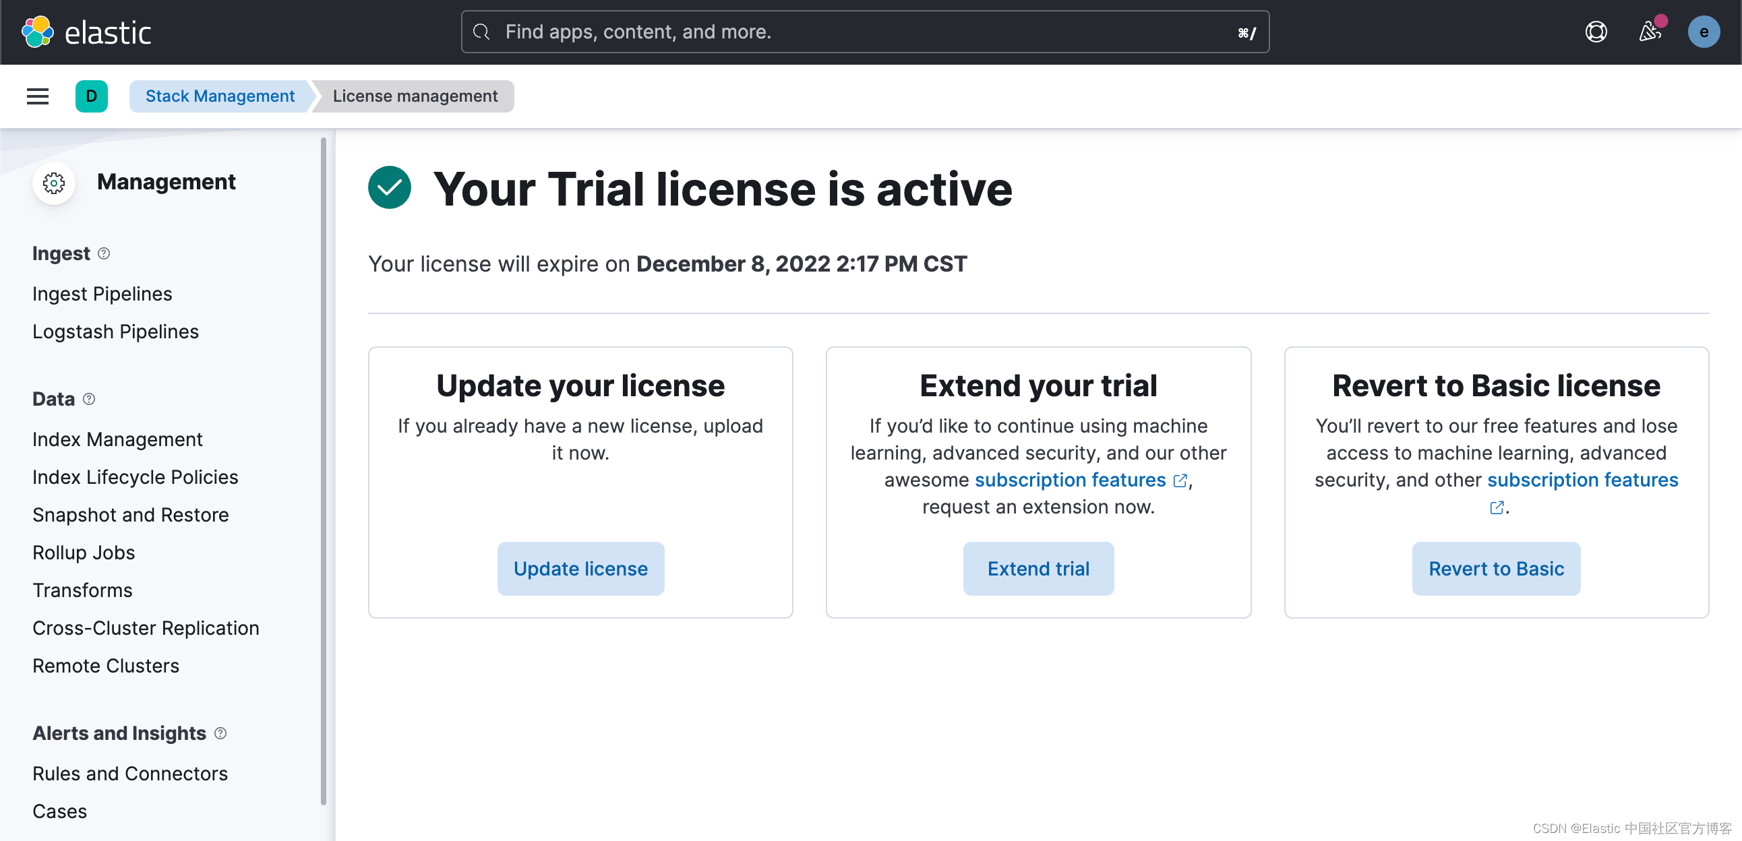Click the Data section help icon
This screenshot has height=841, width=1742.
(x=88, y=399)
